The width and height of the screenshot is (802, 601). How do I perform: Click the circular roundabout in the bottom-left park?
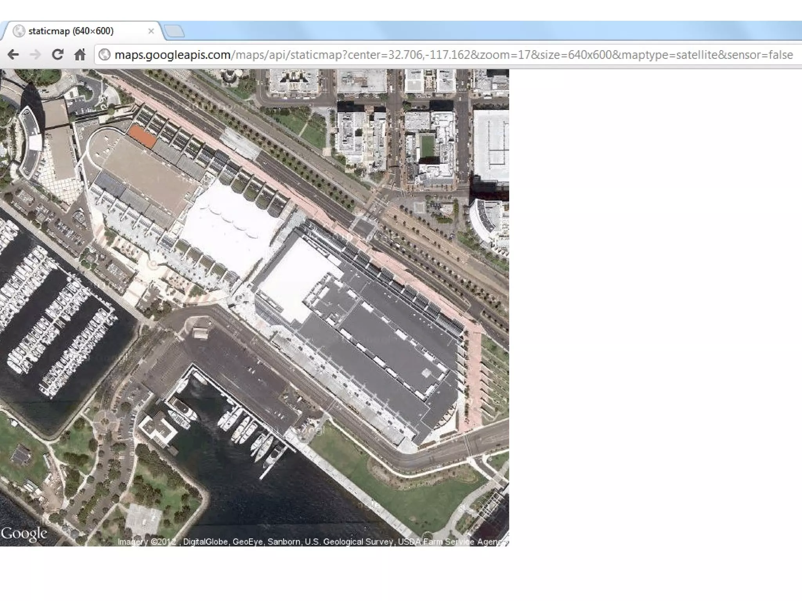[x=105, y=421]
